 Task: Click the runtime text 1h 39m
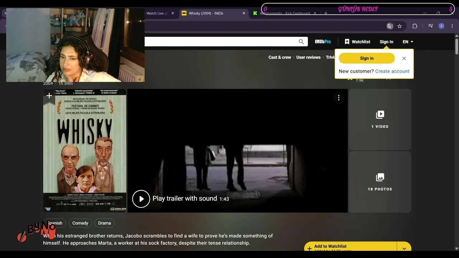66,83
